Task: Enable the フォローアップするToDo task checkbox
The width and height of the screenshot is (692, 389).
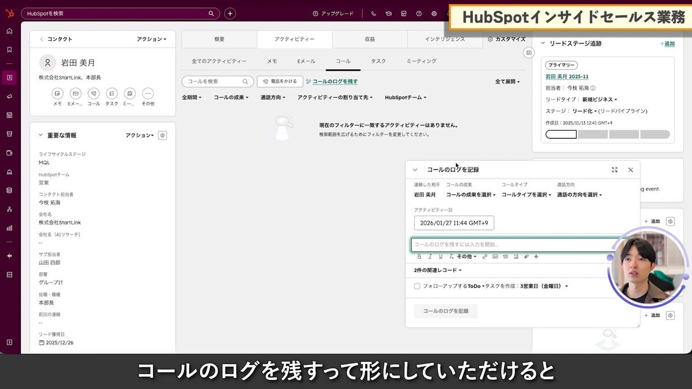Action: tap(417, 285)
